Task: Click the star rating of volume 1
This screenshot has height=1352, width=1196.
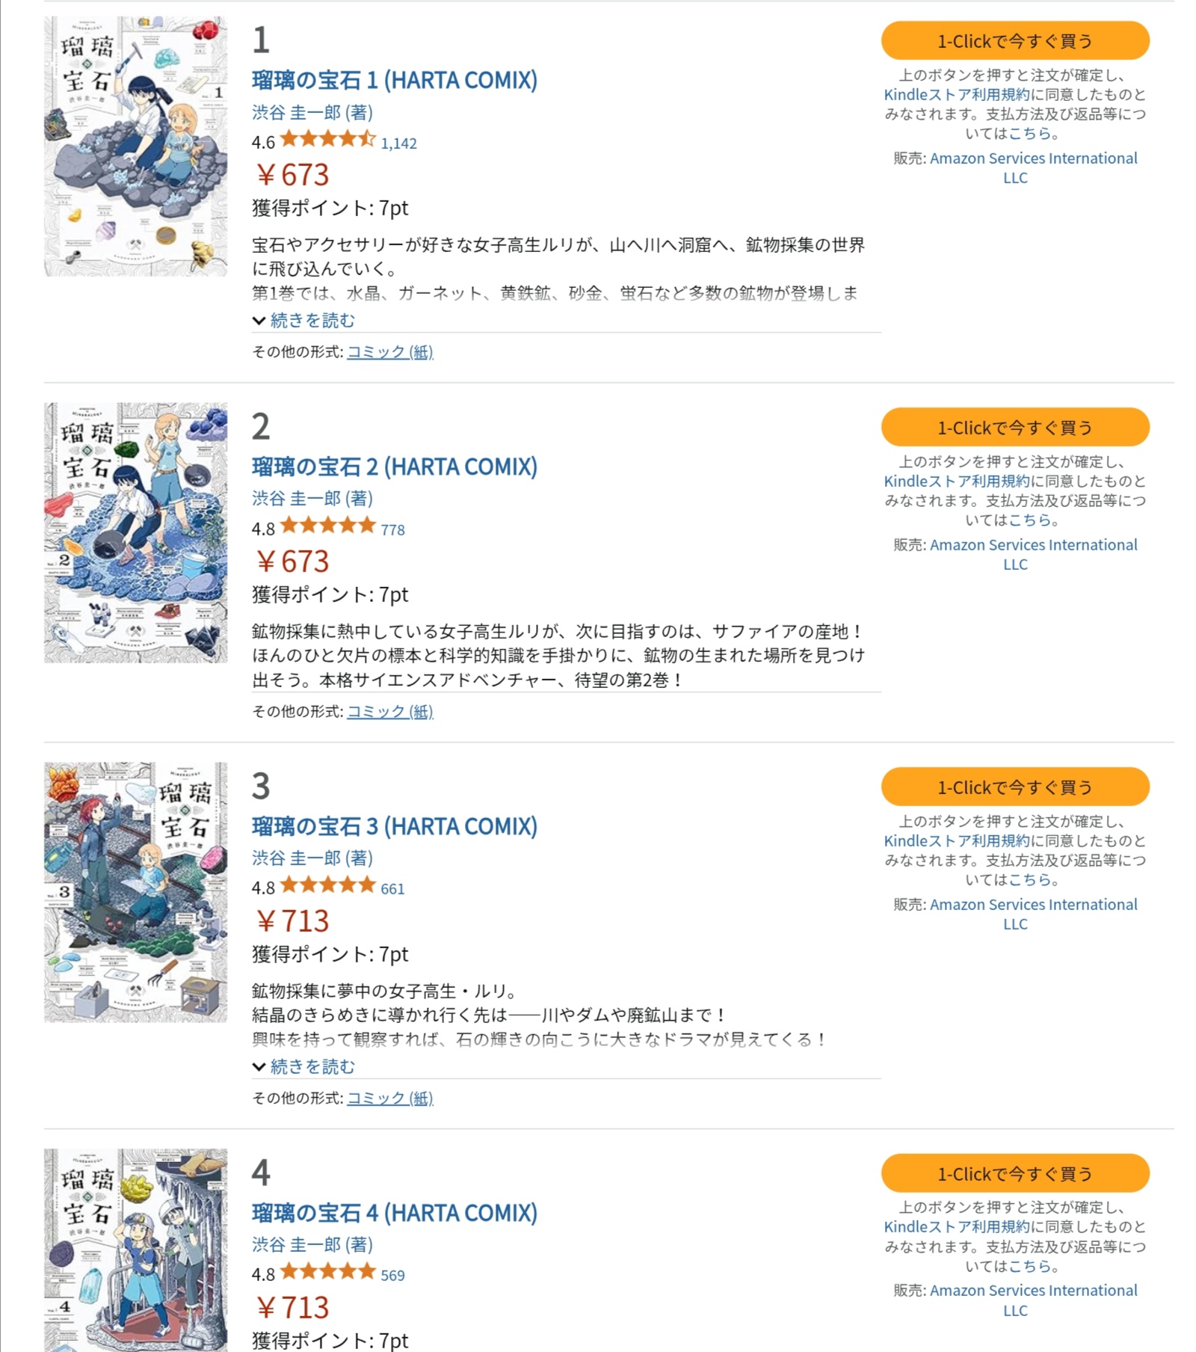Action: point(327,139)
